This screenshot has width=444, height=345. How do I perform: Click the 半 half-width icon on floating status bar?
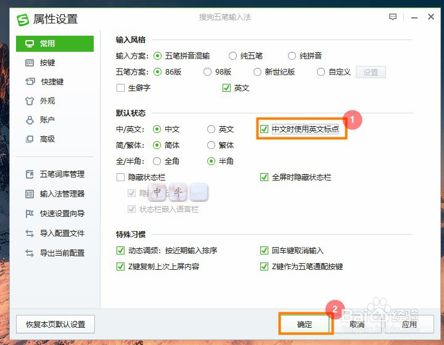pyautogui.click(x=178, y=193)
